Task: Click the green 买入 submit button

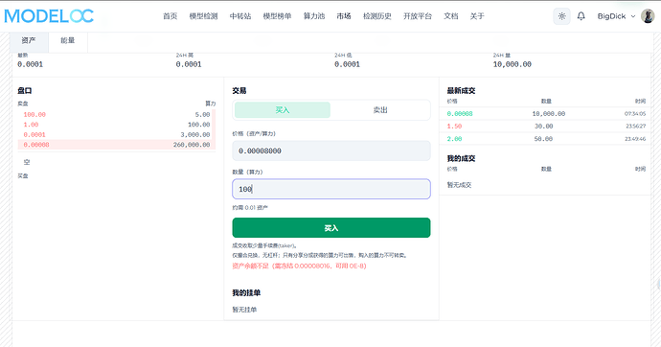Action: 331,228
